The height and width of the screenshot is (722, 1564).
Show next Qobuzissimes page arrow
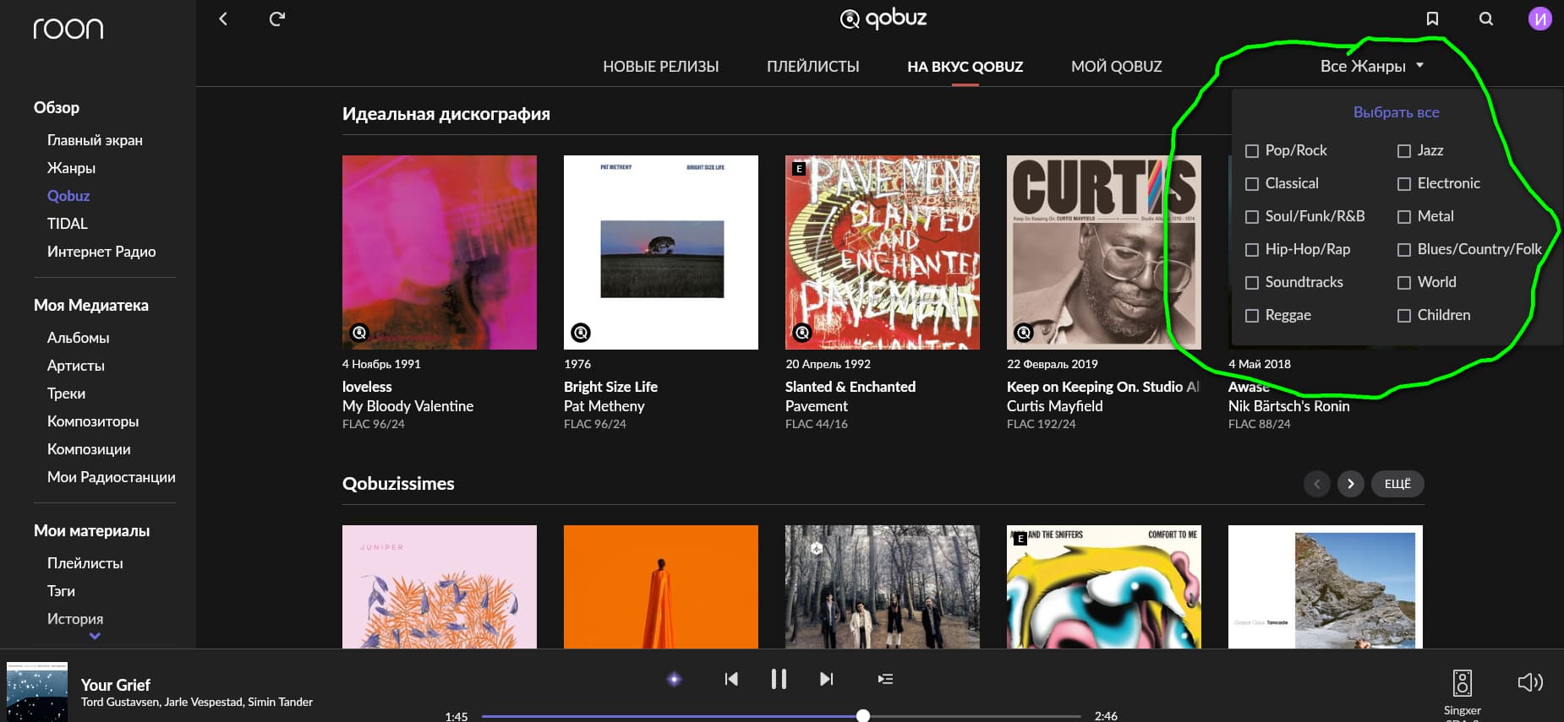[x=1351, y=484]
